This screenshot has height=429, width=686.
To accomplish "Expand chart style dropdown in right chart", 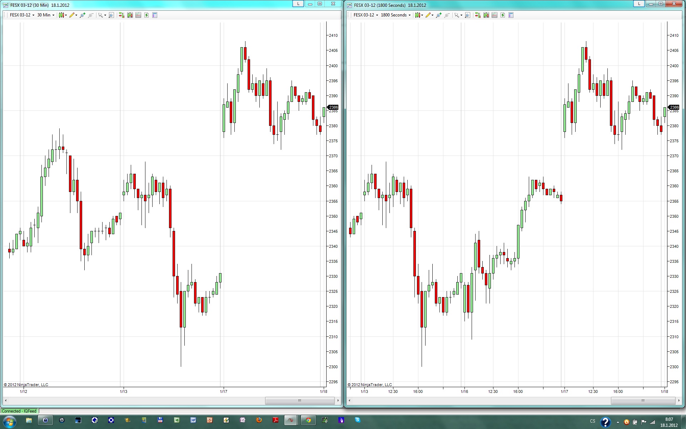I will [x=419, y=15].
